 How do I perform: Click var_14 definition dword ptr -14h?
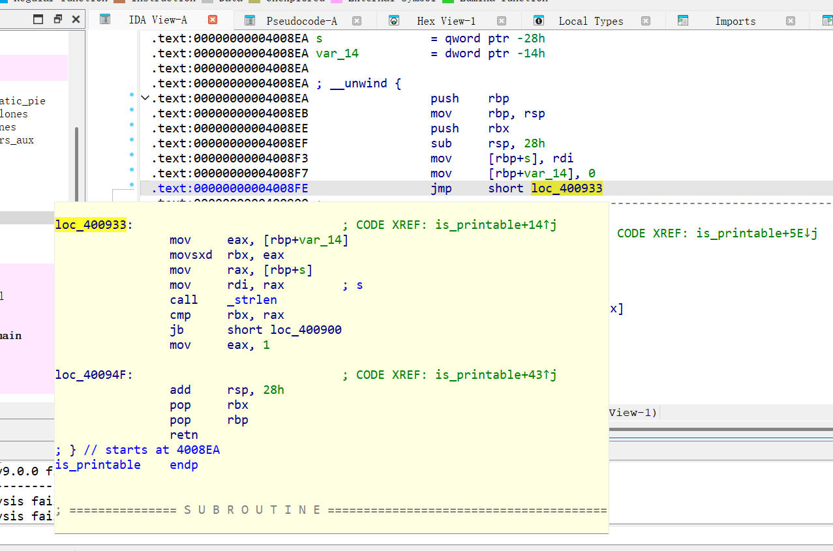(431, 53)
